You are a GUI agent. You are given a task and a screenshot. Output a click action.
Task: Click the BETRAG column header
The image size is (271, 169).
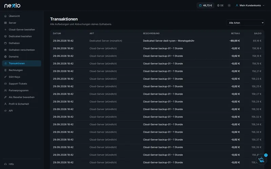pos(235,33)
